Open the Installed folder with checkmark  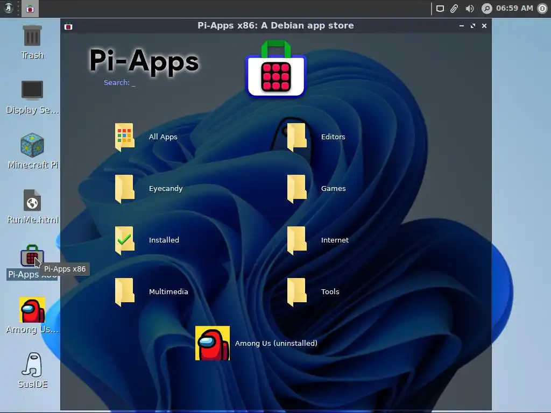point(125,240)
